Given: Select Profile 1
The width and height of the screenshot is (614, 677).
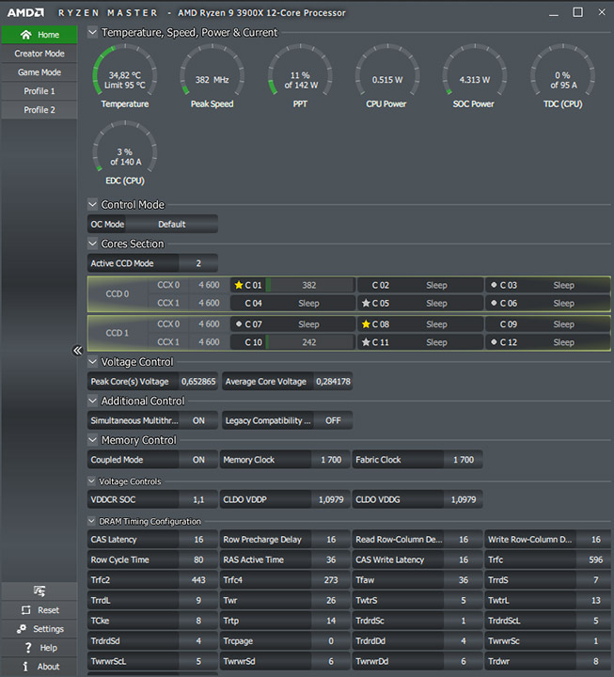Looking at the screenshot, I should pyautogui.click(x=39, y=91).
